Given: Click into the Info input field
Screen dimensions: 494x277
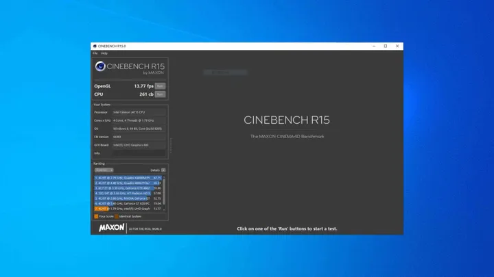Looking at the screenshot, I should pyautogui.click(x=139, y=153).
